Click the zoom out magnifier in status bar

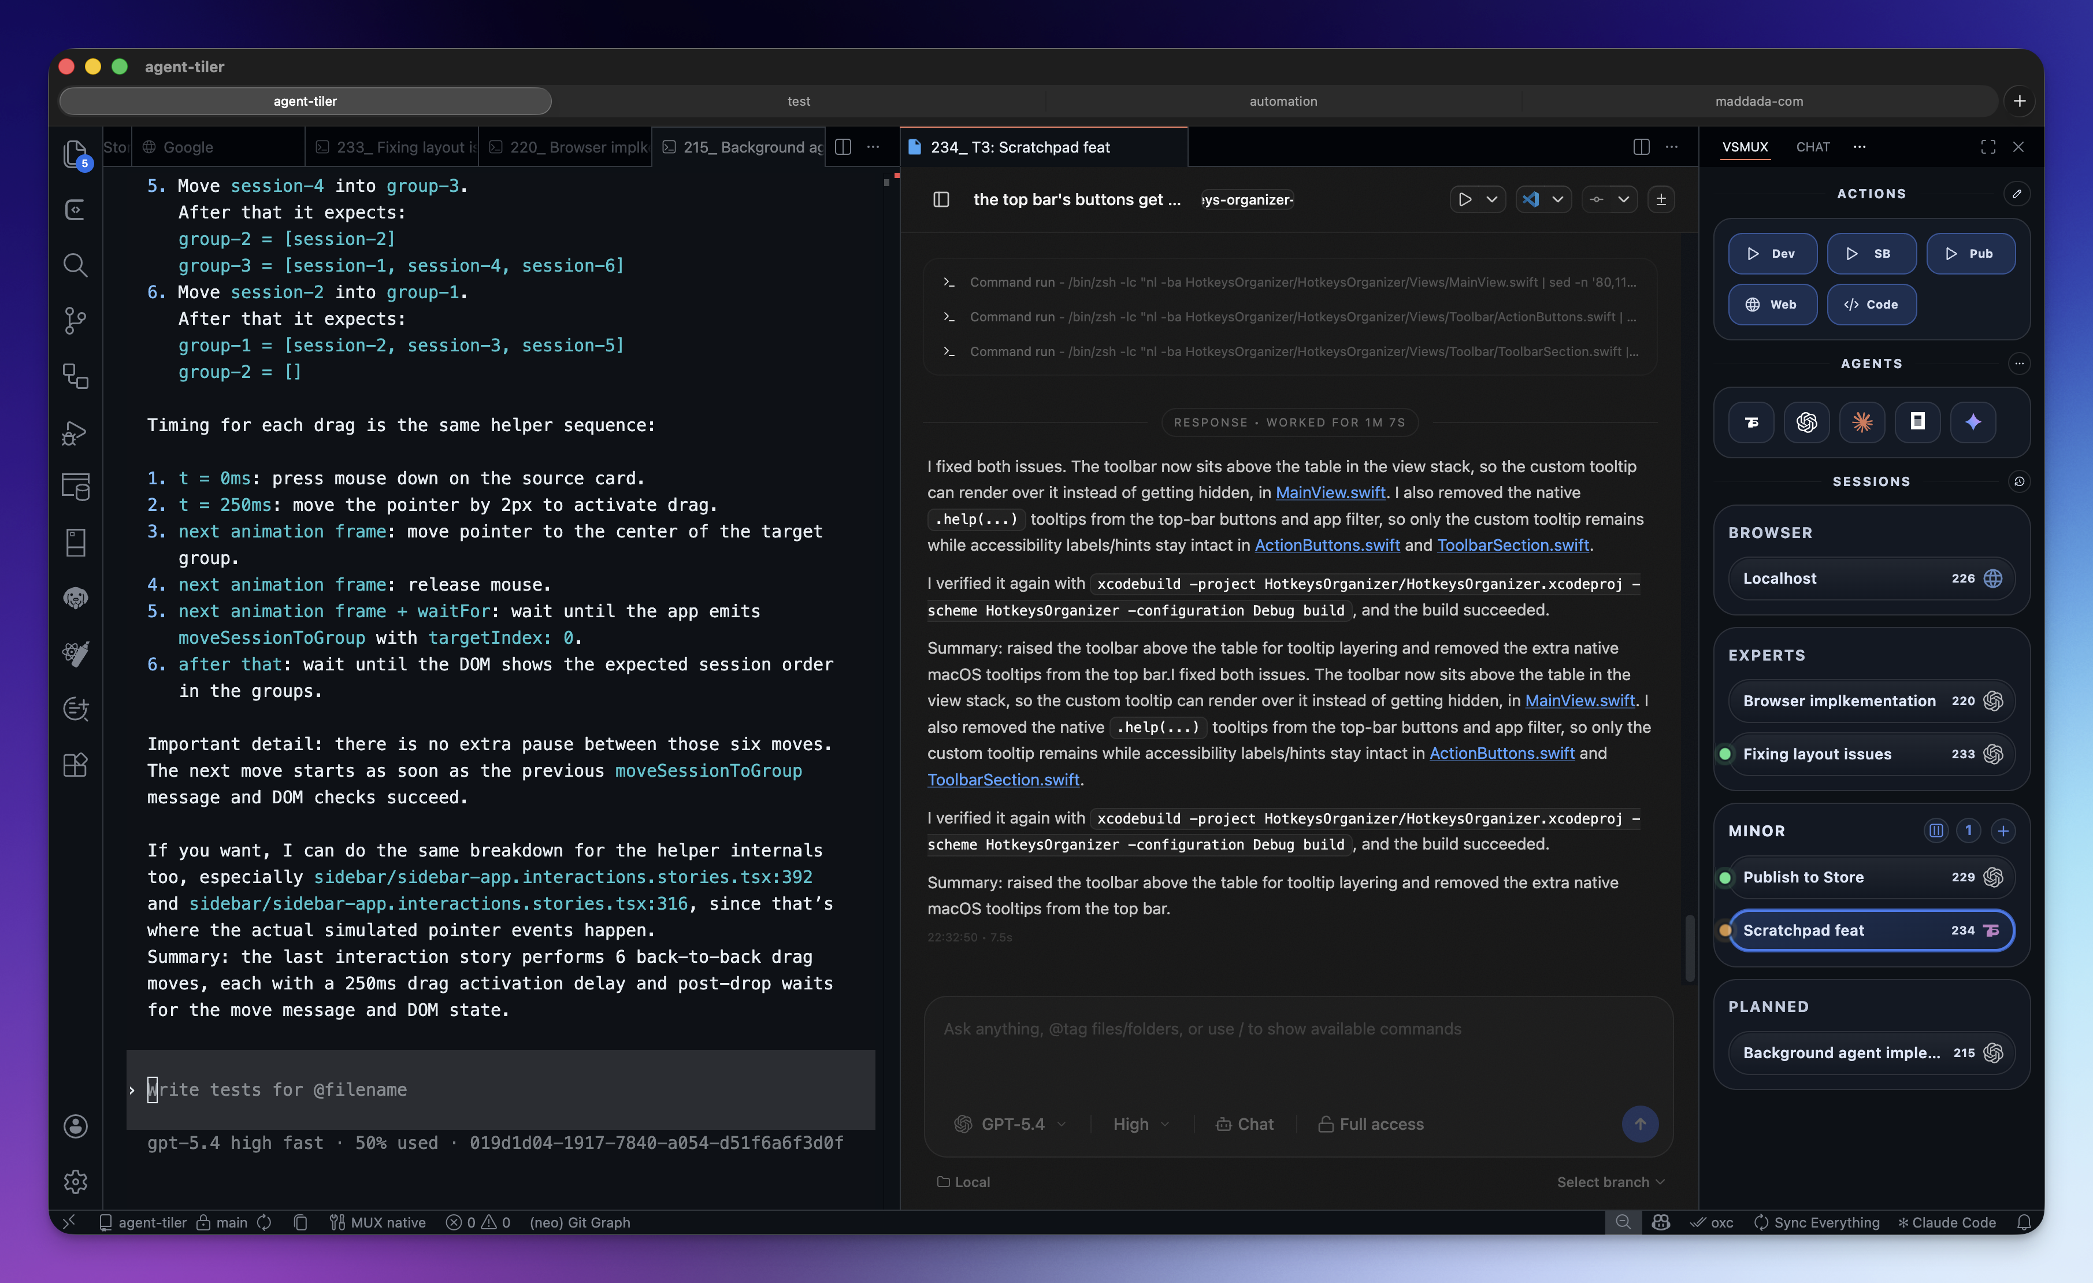coord(1623,1223)
